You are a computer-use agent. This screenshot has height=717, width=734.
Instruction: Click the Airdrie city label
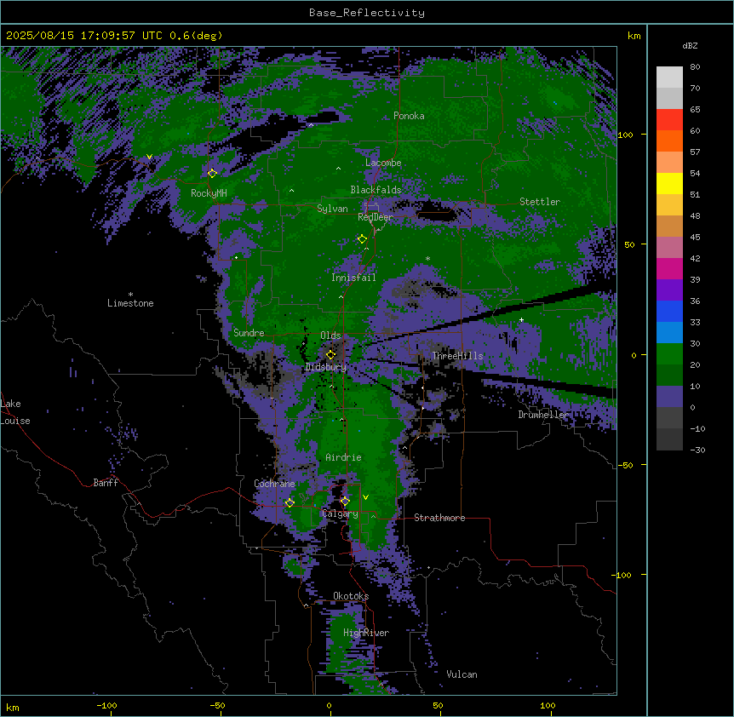click(x=343, y=456)
